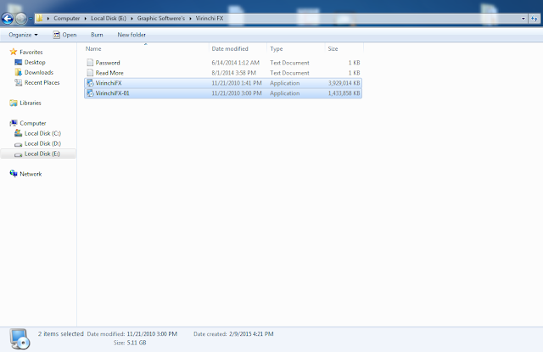
Task: Click the Password text file icon
Action: [90, 63]
